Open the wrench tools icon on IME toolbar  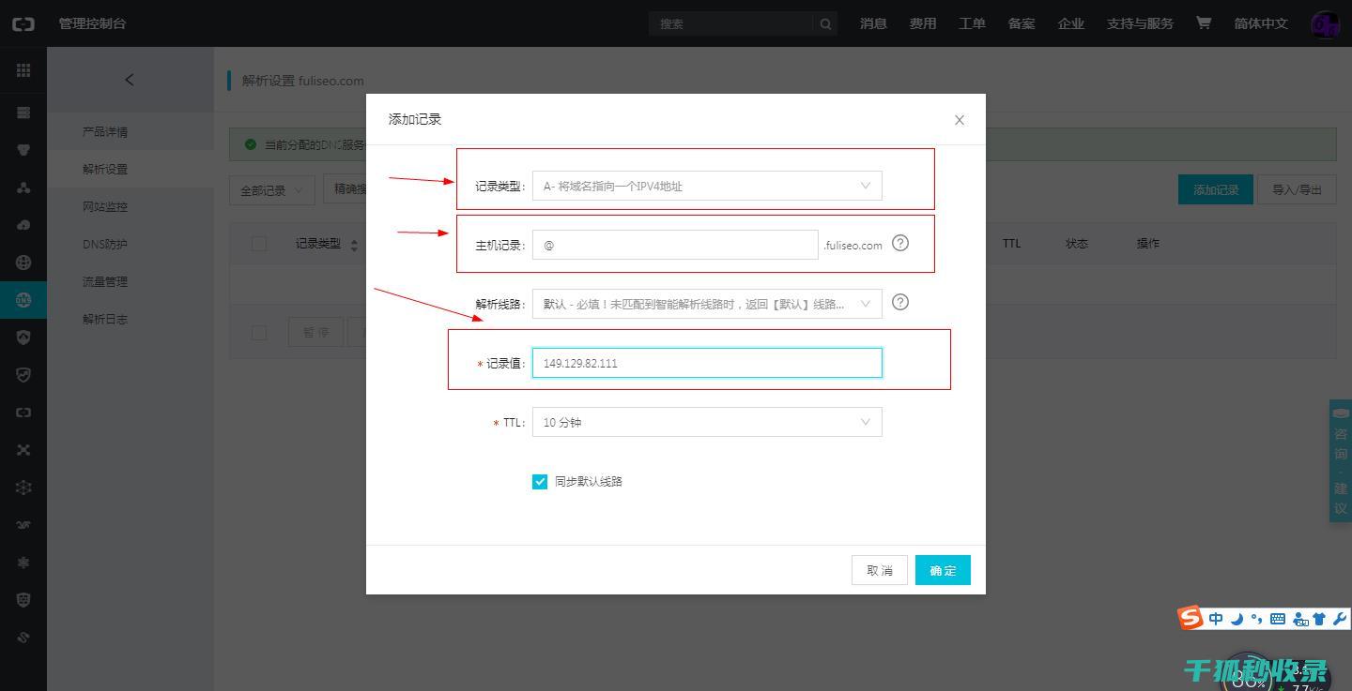pyautogui.click(x=1340, y=618)
